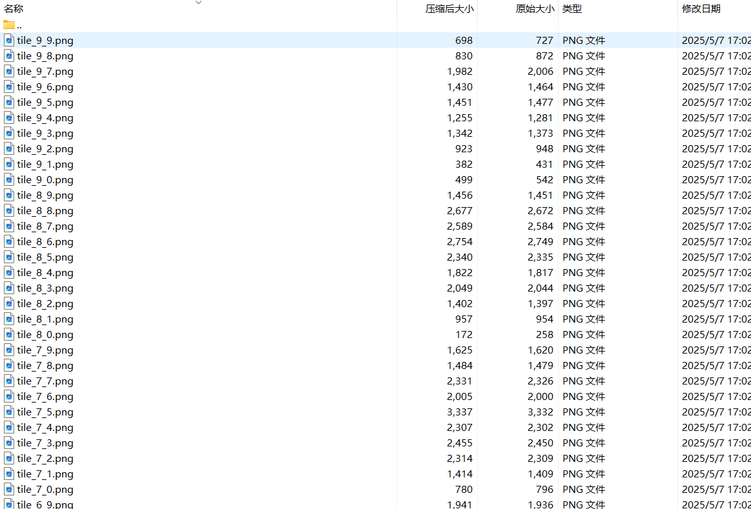Sort files by 类型 column header
This screenshot has height=509, width=751.
(x=572, y=9)
